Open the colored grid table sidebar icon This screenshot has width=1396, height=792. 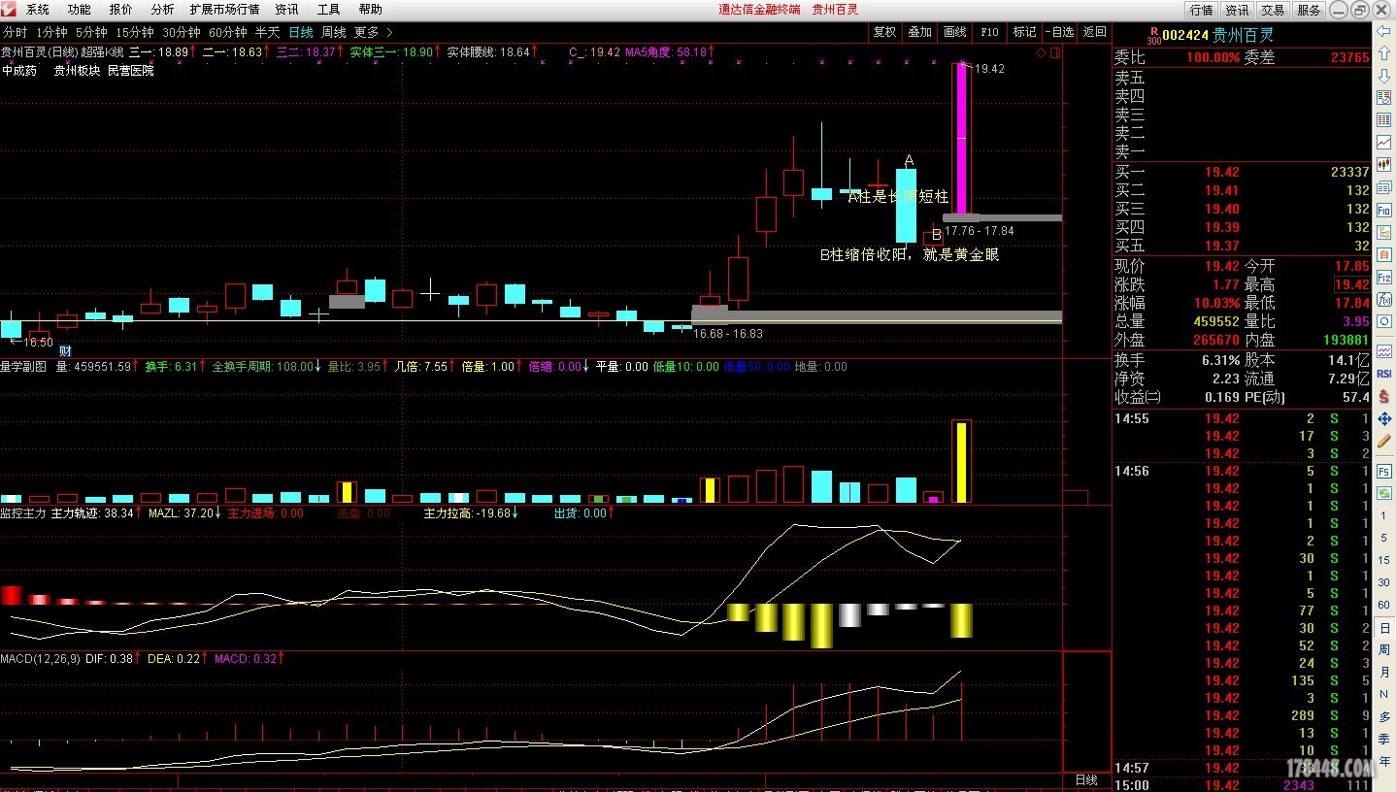[1383, 118]
